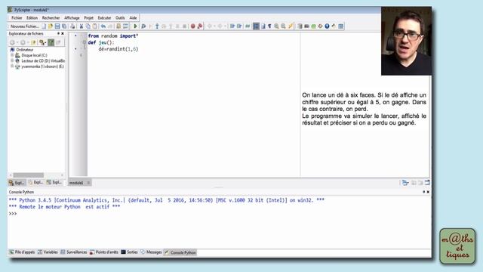The height and width of the screenshot is (272, 483).
Task: Switch to the Sorties tab
Action: click(129, 252)
